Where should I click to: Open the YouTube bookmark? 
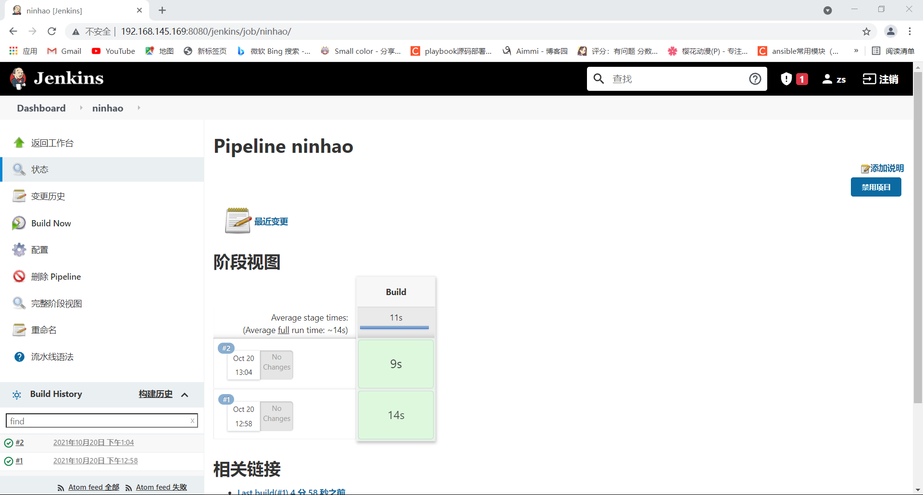pyautogui.click(x=113, y=51)
